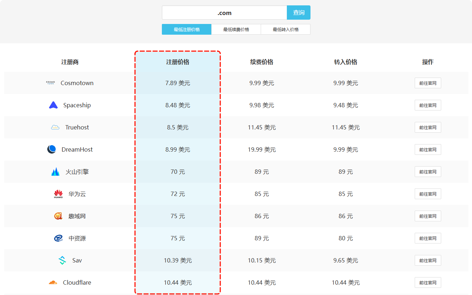Click the Huawei 华为云 logo

coord(58,194)
